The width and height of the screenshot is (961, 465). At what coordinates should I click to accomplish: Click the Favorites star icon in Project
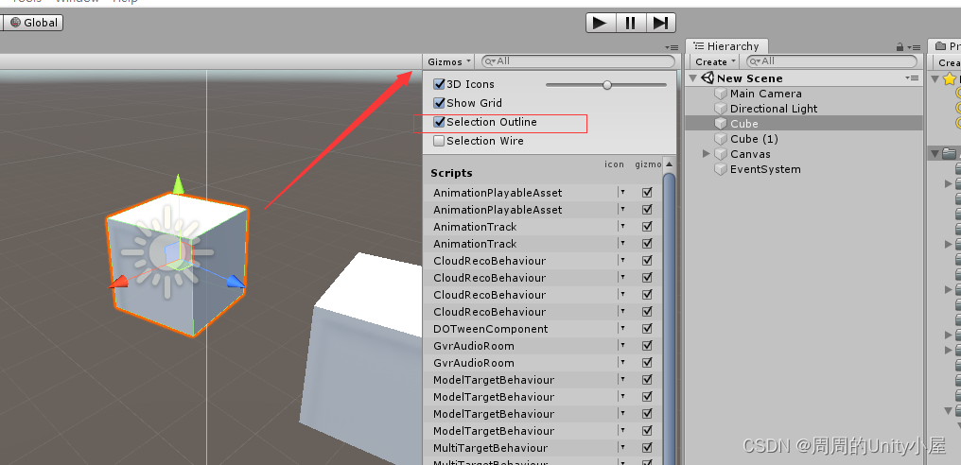point(950,78)
